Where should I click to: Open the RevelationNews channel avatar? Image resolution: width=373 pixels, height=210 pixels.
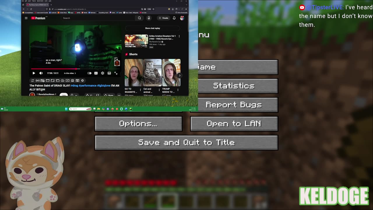(32, 94)
